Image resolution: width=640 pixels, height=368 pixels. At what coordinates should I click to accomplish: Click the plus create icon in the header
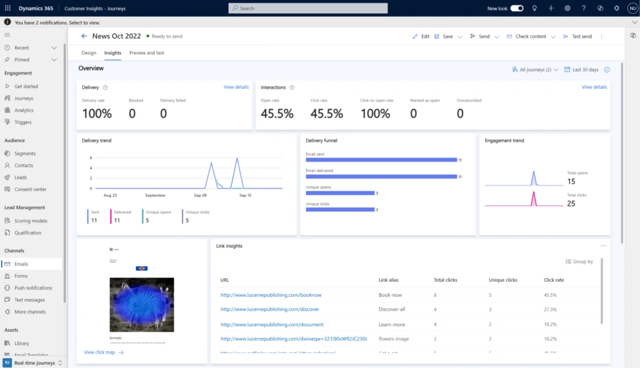[x=550, y=8]
